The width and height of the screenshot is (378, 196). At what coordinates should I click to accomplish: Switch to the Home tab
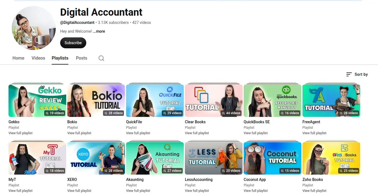coord(18,58)
